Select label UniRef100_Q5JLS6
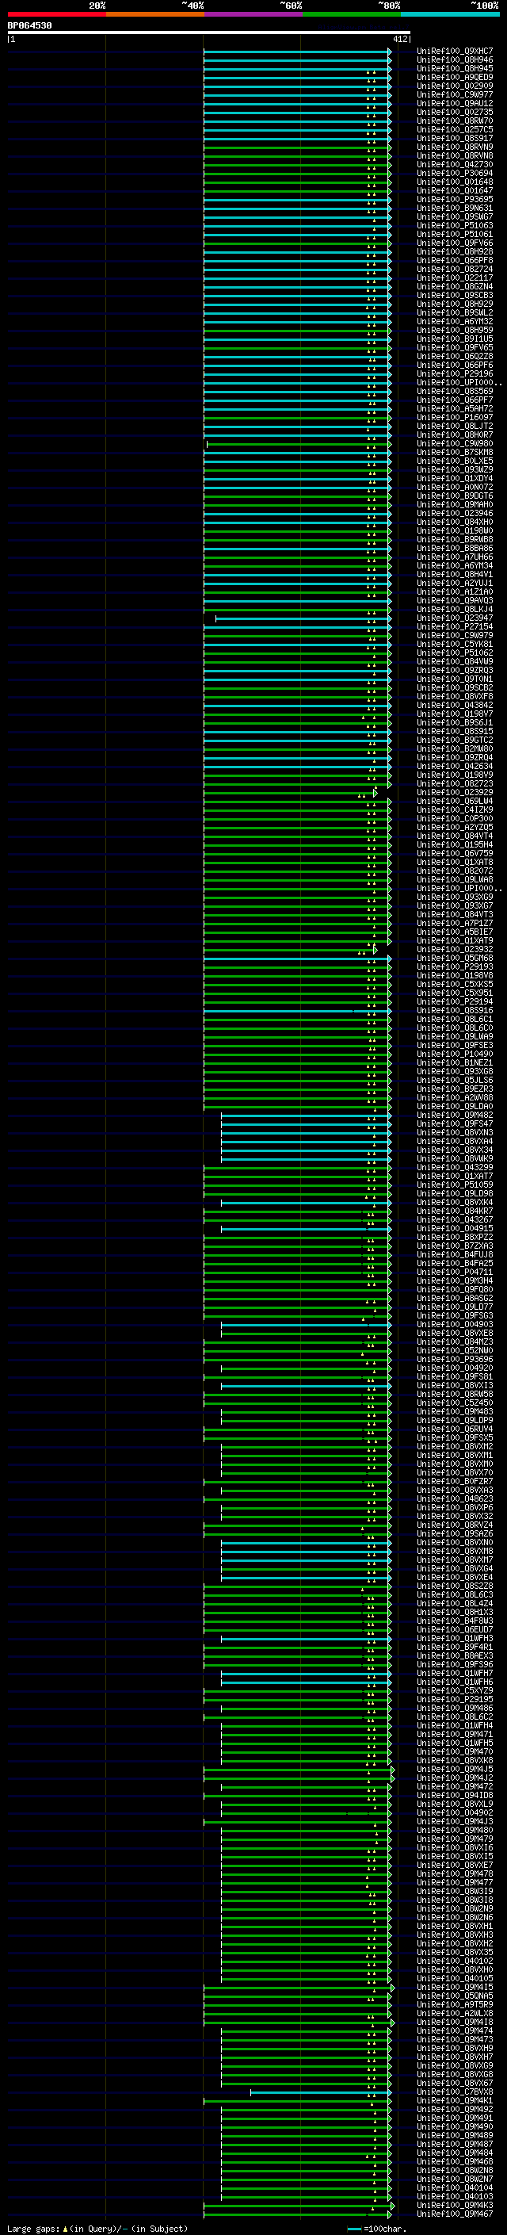Viewport: 507px width, 2235px height. coord(454,1080)
